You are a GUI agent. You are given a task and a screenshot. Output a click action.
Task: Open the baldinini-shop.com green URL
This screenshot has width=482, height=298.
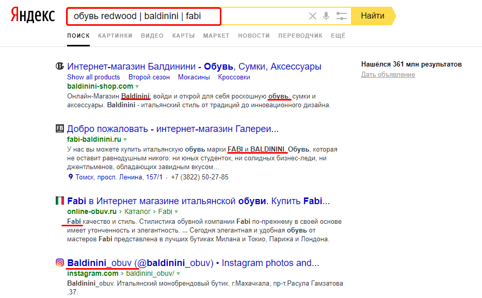point(100,86)
